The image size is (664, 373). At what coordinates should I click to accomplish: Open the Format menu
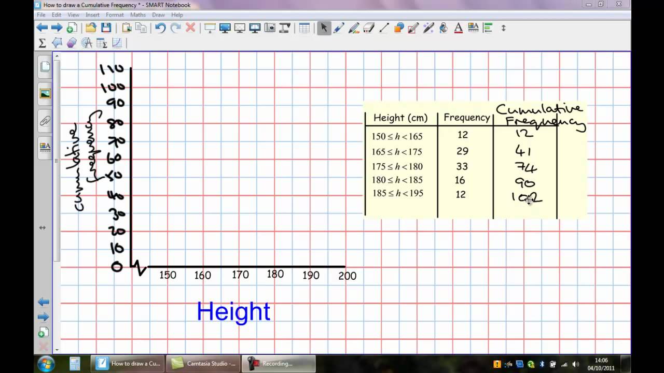point(115,15)
